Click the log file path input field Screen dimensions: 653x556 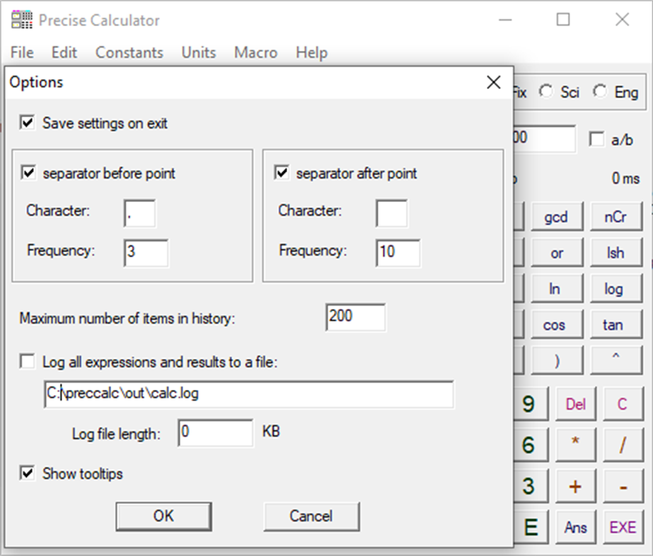248,394
